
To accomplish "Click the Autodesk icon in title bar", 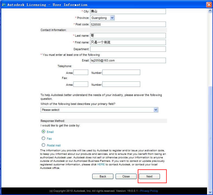I will (4, 5).
